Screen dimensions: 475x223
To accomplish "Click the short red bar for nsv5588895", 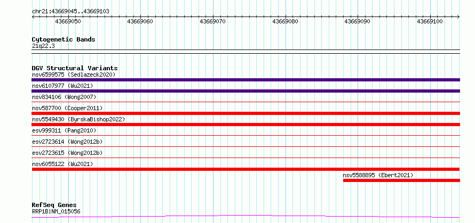I will click(401, 180).
